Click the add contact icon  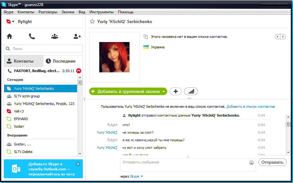point(77,36)
